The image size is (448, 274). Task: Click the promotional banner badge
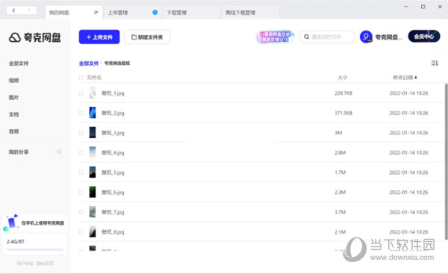pyautogui.click(x=275, y=37)
